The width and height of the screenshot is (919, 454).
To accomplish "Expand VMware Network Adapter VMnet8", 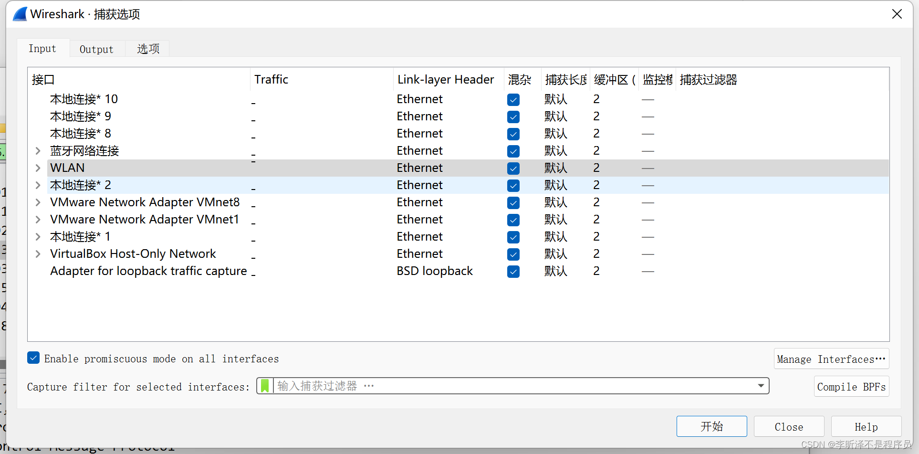I will [x=38, y=202].
